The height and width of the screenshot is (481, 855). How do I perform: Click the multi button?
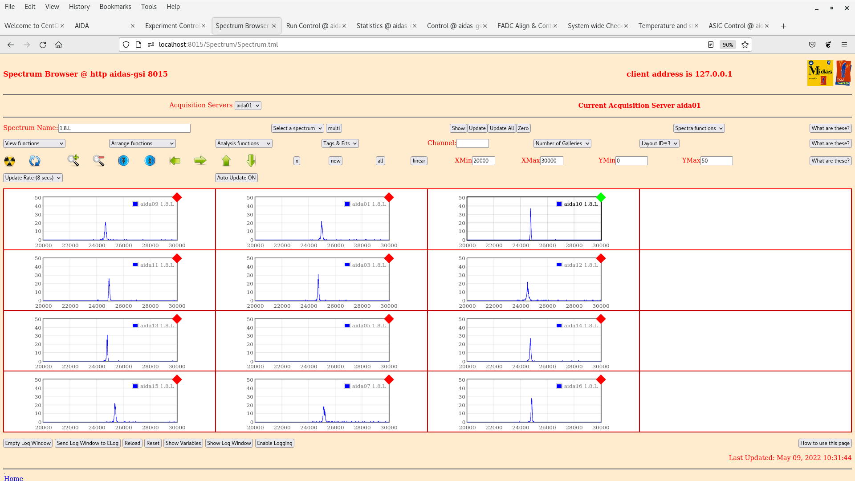point(334,128)
